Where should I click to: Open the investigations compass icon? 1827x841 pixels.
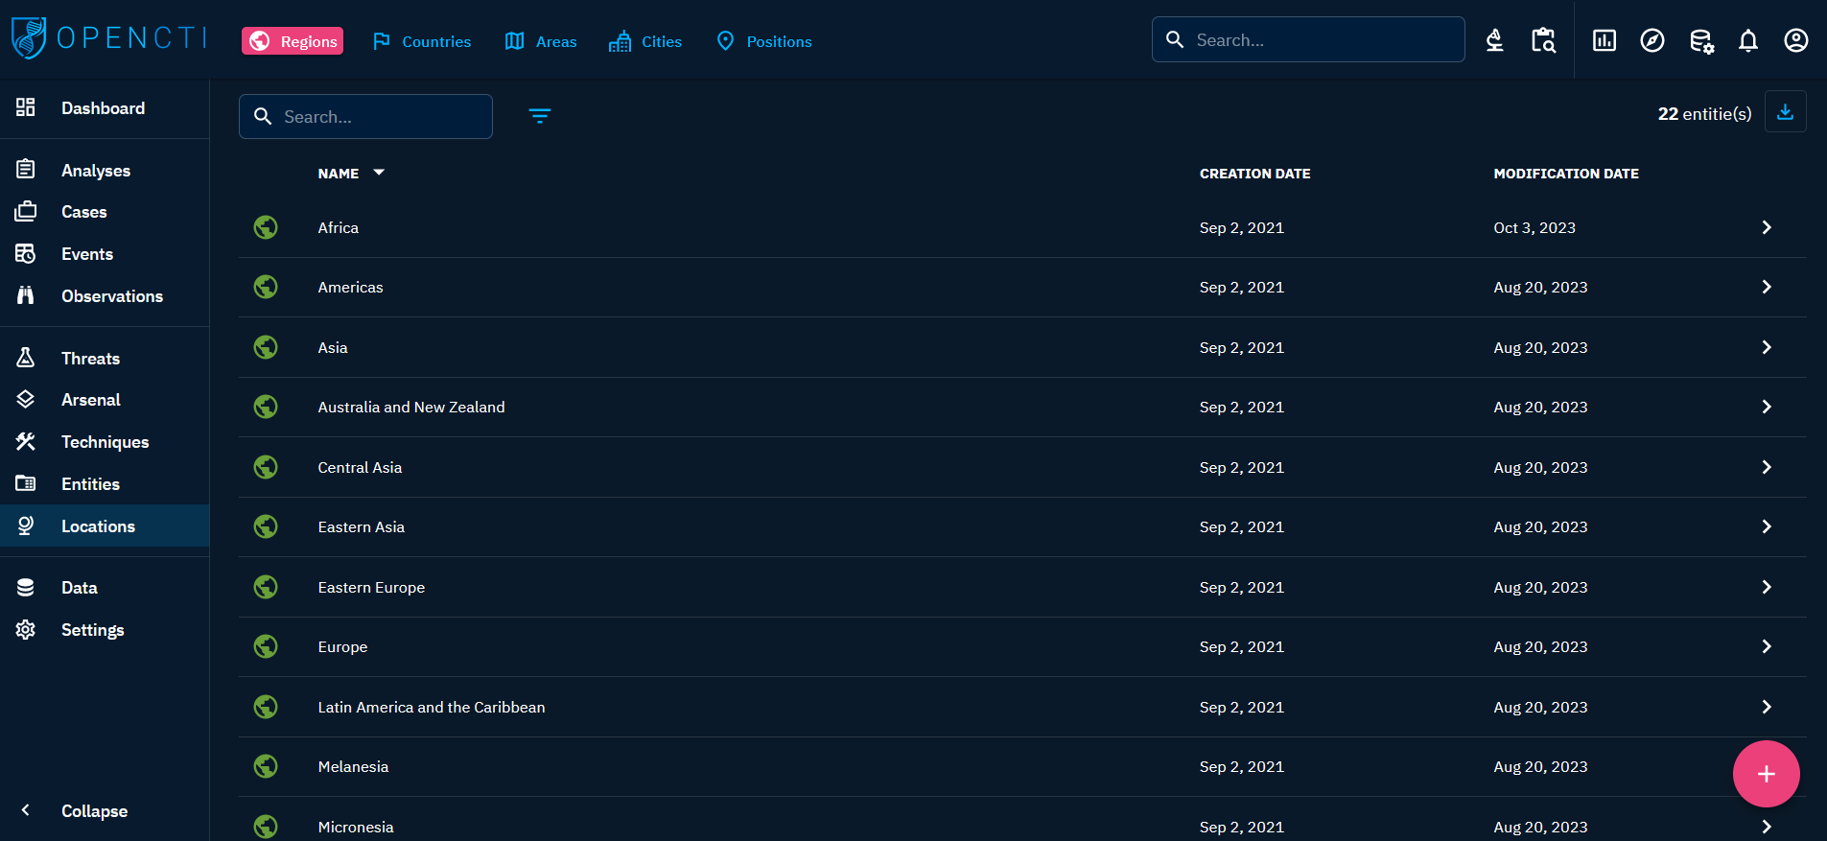pos(1651,40)
